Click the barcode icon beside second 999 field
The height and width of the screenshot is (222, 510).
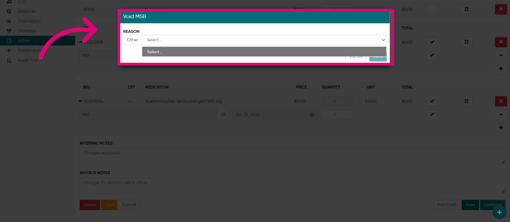(x=223, y=114)
